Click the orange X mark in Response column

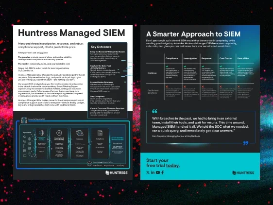click(x=203, y=86)
